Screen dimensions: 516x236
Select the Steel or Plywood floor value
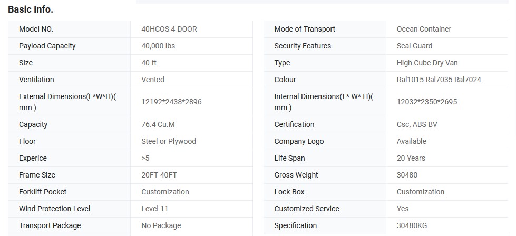tap(169, 141)
